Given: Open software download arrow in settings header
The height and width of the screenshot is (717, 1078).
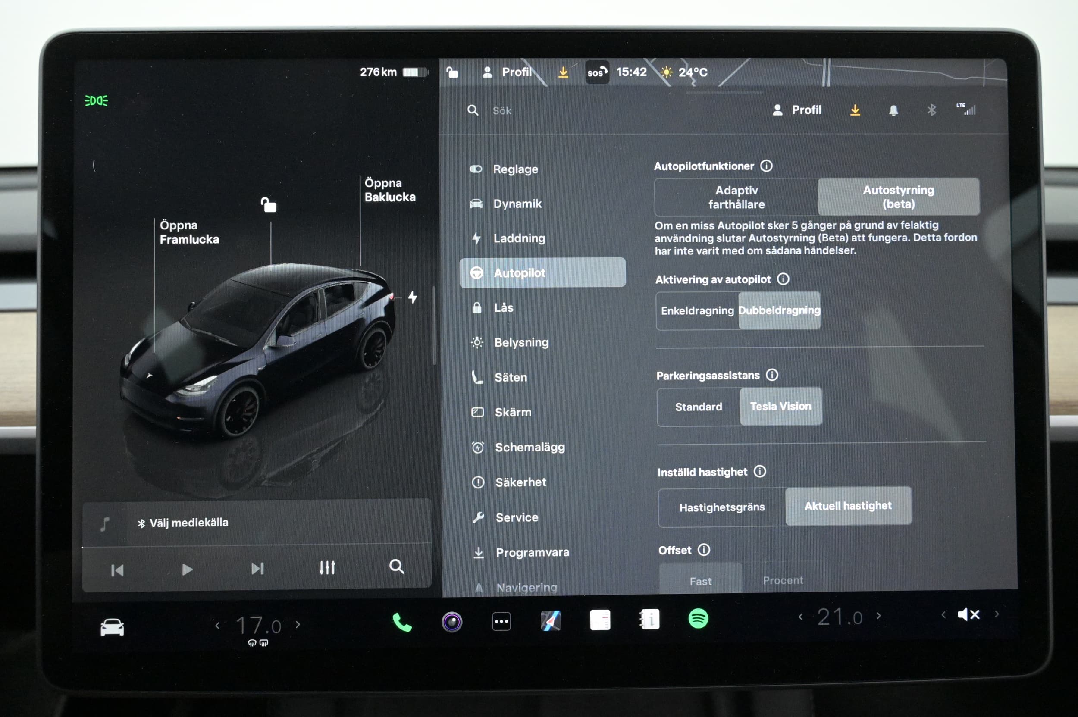Looking at the screenshot, I should pos(855,110).
